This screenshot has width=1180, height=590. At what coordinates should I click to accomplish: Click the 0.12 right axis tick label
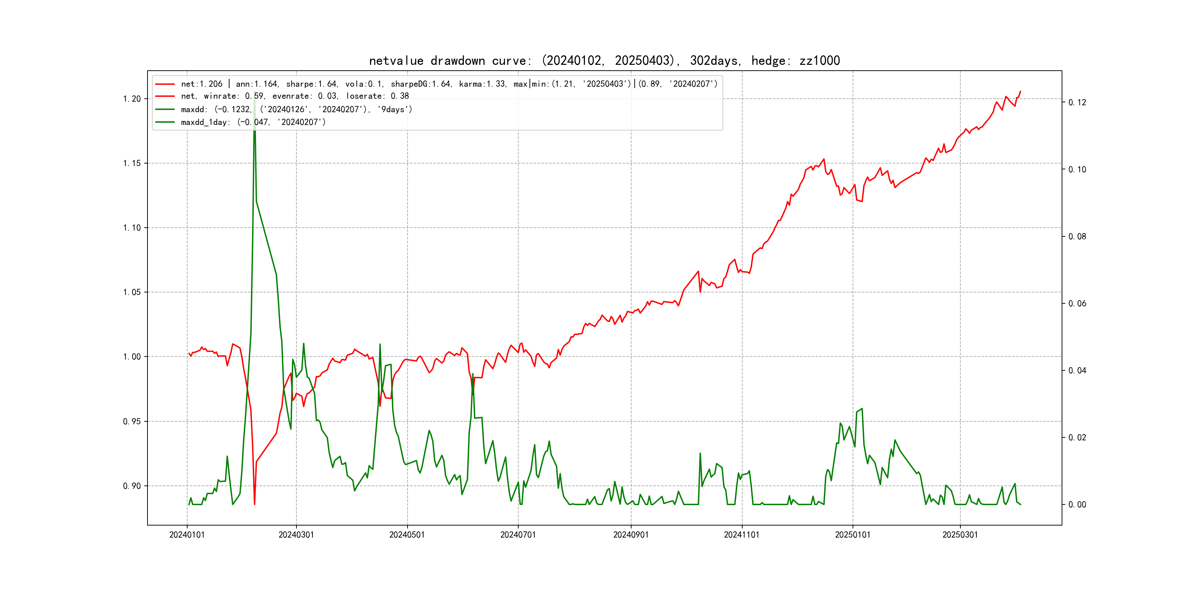point(1077,103)
